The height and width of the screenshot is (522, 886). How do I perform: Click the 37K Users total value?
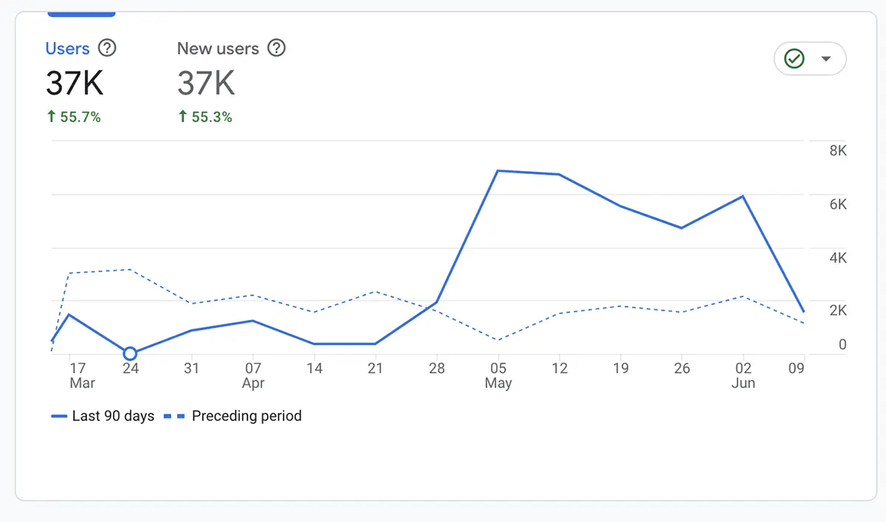[x=73, y=83]
